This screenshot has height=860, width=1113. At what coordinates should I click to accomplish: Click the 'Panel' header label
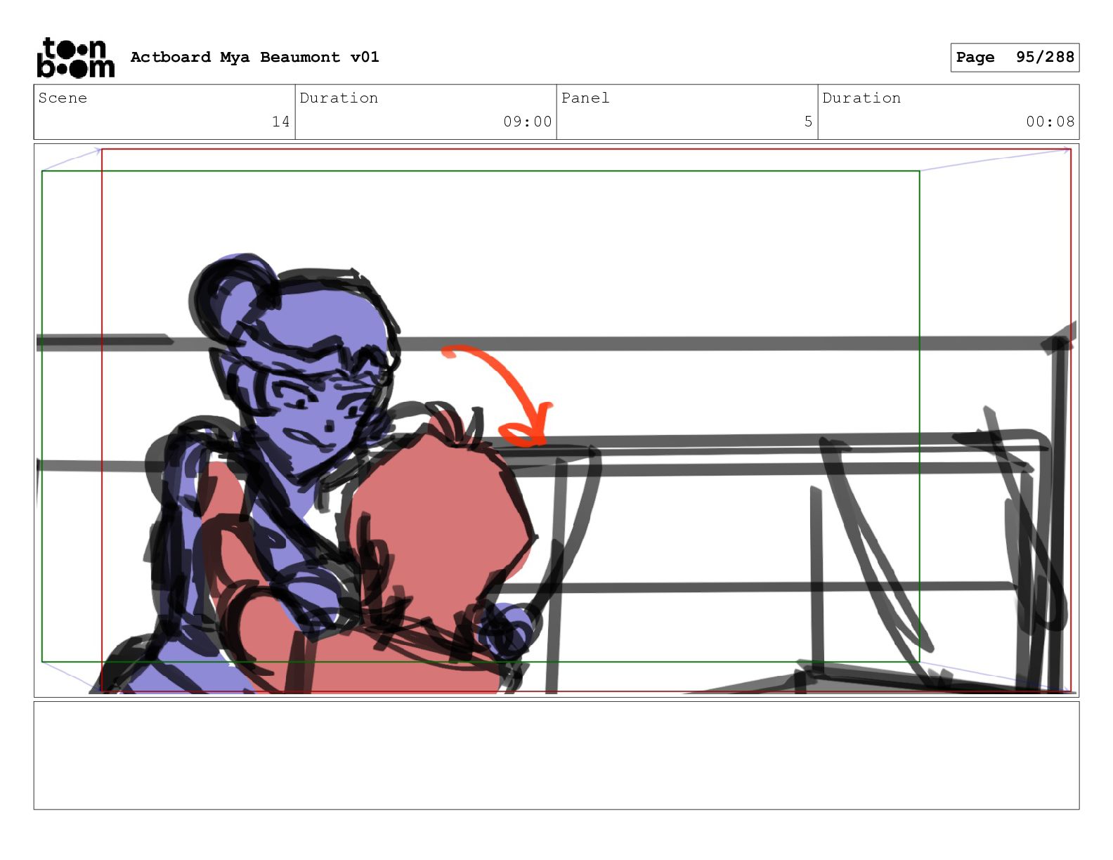tap(585, 98)
